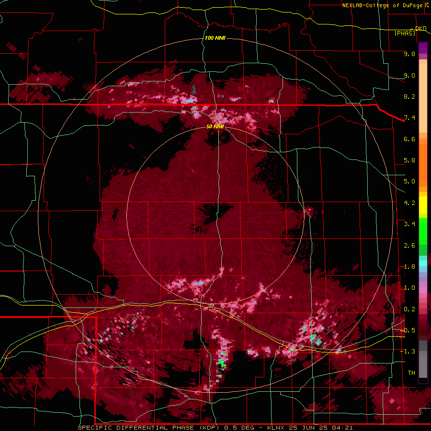Click the Specific Differential Phase KLNX caption
431x431 pixels.
[x=215, y=428]
